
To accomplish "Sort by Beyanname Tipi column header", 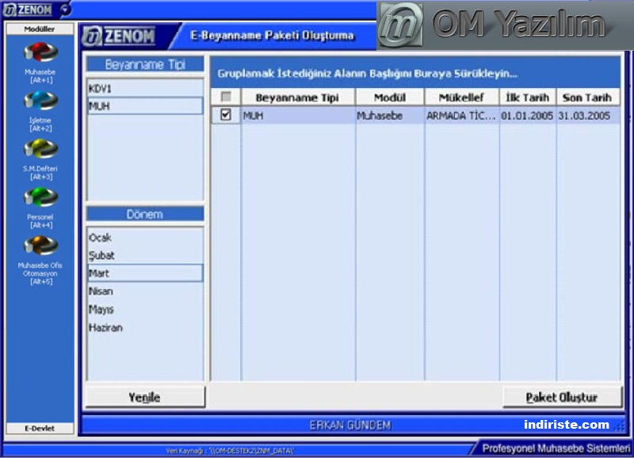I will pyautogui.click(x=298, y=97).
